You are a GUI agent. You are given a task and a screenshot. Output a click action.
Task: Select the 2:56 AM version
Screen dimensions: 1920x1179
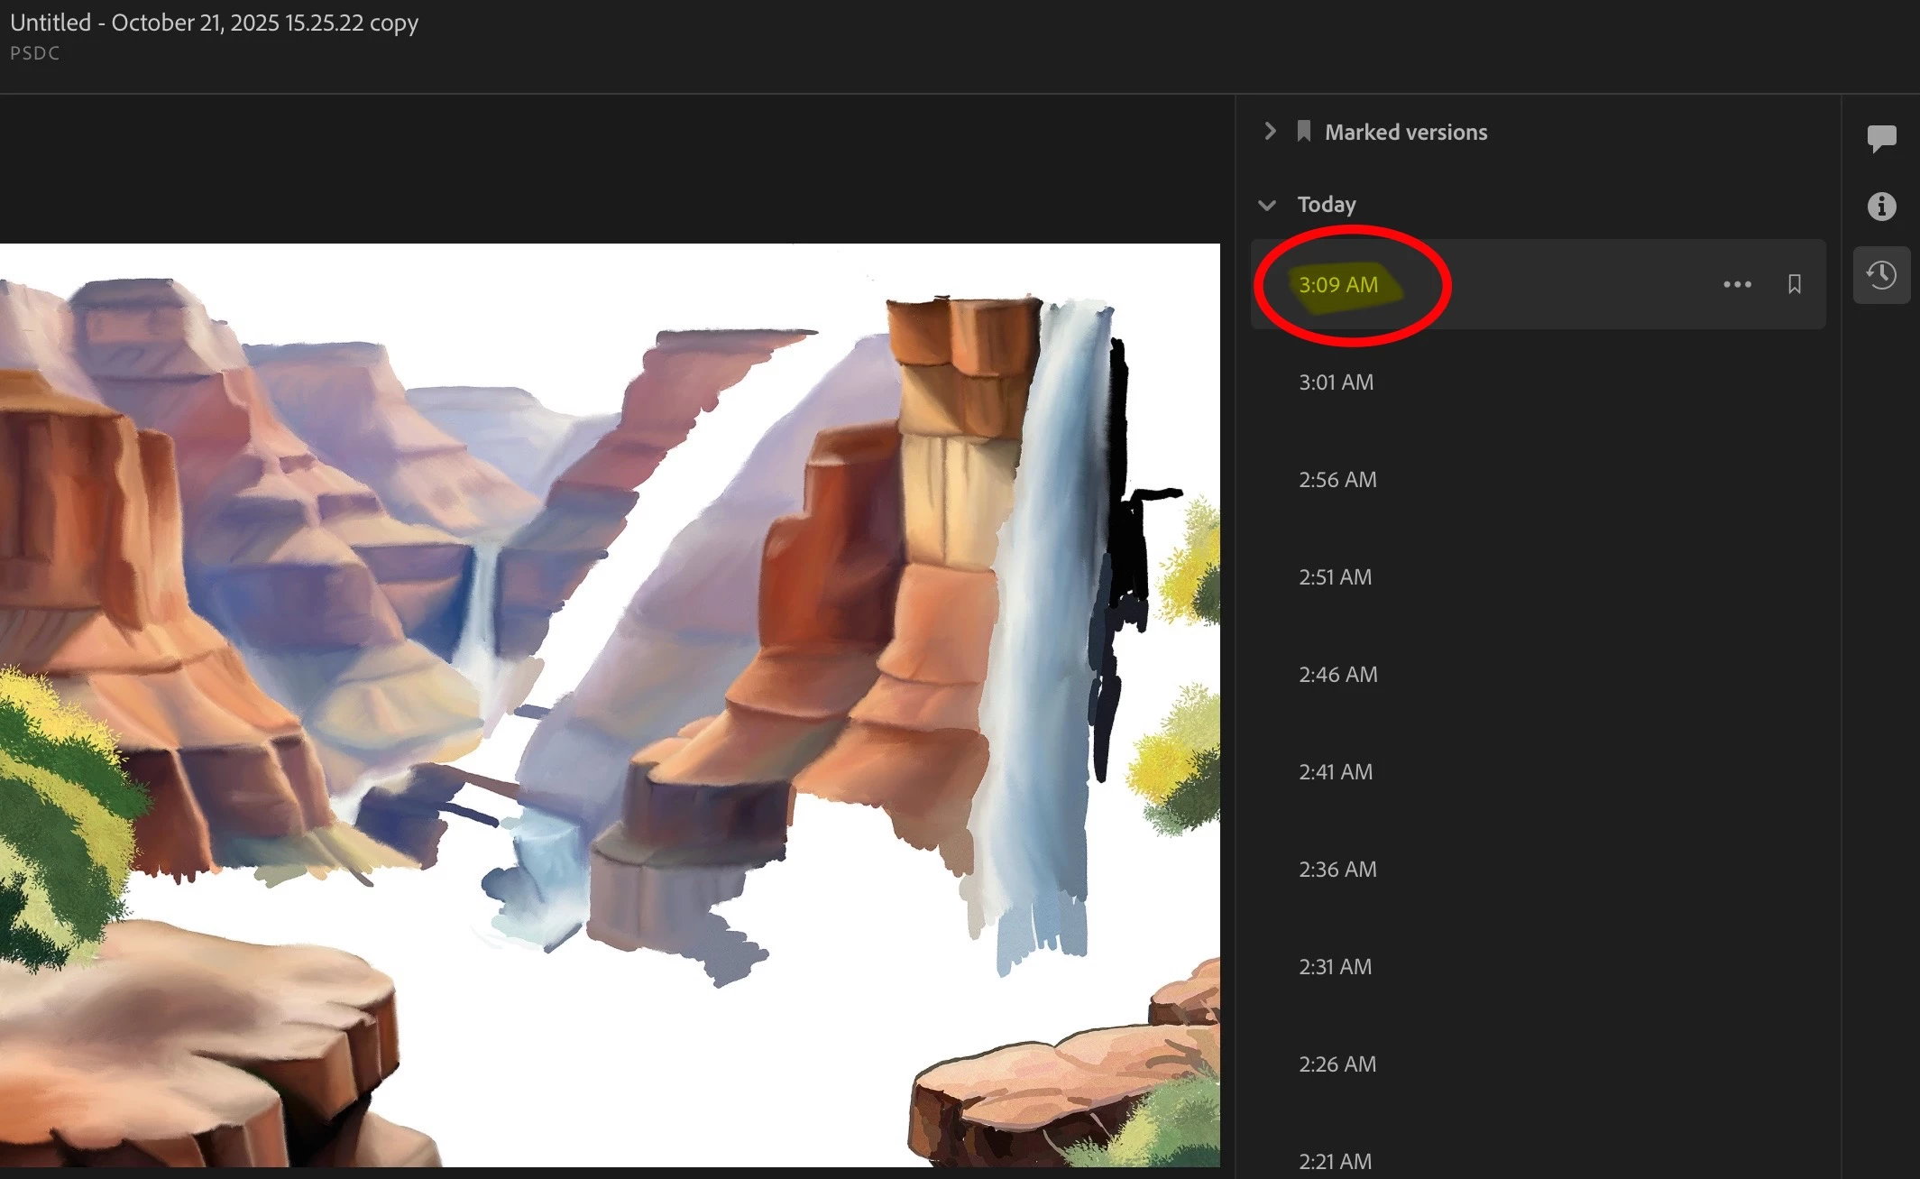point(1337,479)
